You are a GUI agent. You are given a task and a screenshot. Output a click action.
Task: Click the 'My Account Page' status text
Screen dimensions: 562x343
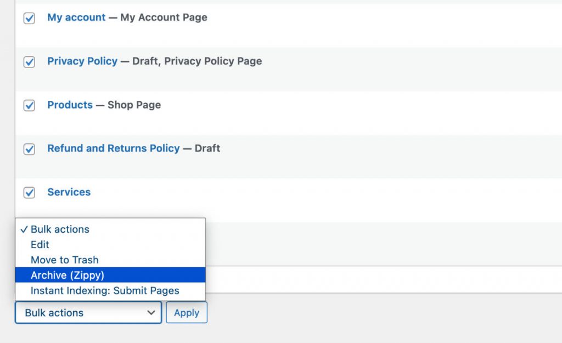coord(164,17)
